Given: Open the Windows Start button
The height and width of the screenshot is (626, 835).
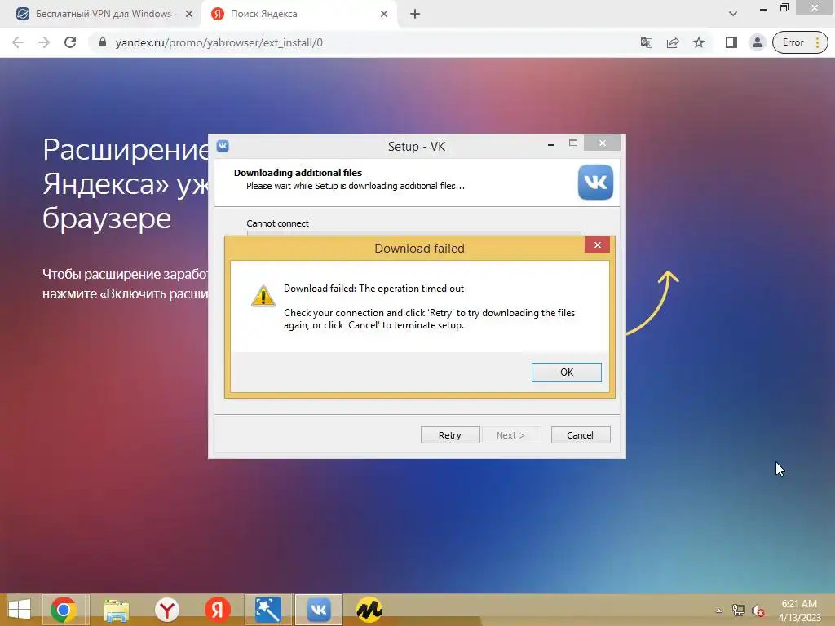Looking at the screenshot, I should (20, 610).
